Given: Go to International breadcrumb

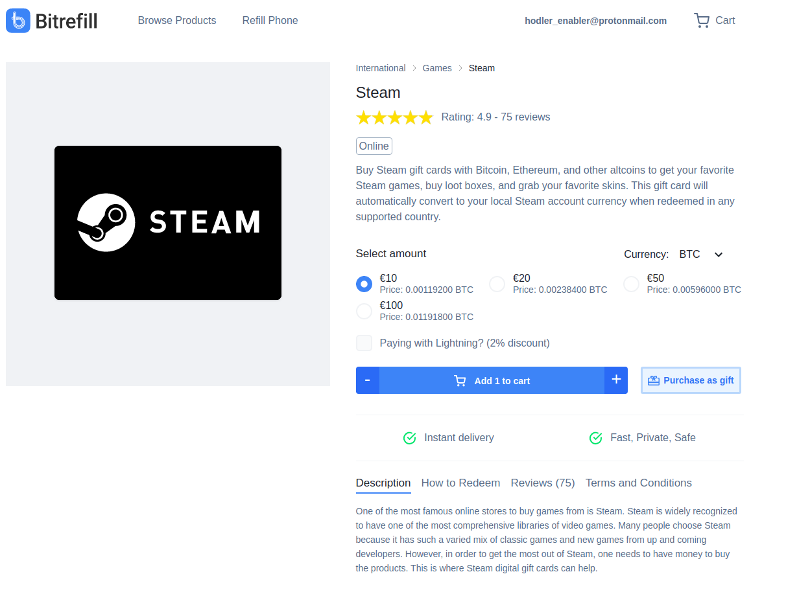Looking at the screenshot, I should click(x=381, y=68).
